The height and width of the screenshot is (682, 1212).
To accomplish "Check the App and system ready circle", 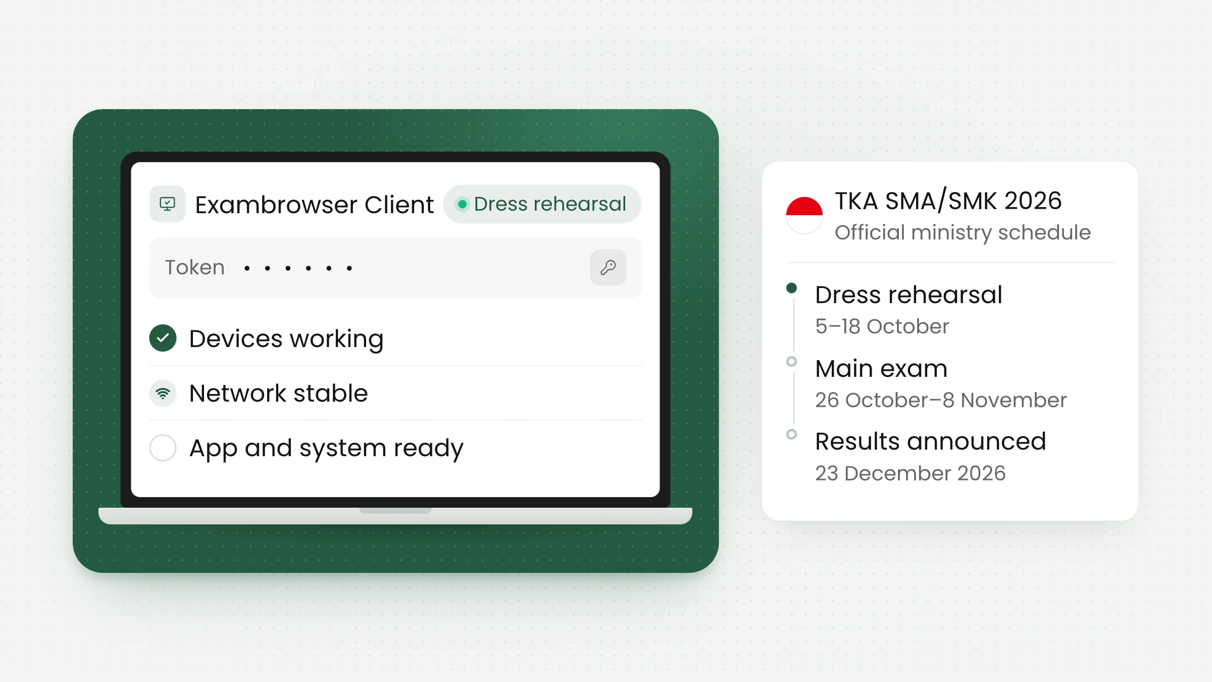I will tap(163, 448).
